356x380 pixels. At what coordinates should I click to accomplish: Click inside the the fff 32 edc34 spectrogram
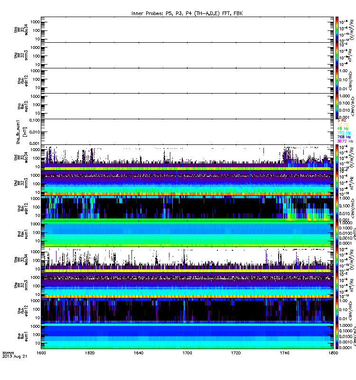point(187,260)
